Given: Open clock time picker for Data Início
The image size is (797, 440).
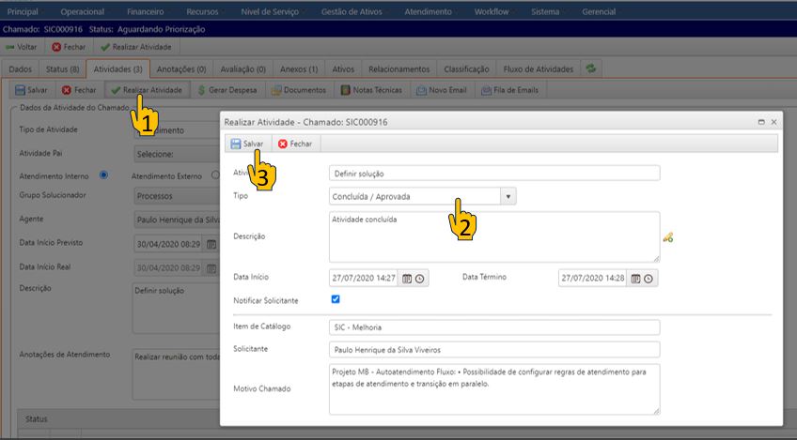Looking at the screenshot, I should (x=420, y=279).
